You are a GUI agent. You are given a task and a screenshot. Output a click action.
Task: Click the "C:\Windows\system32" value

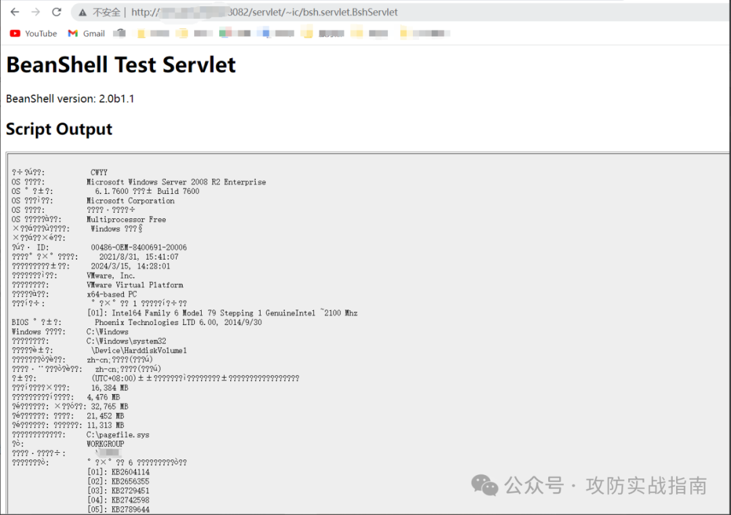coord(127,341)
